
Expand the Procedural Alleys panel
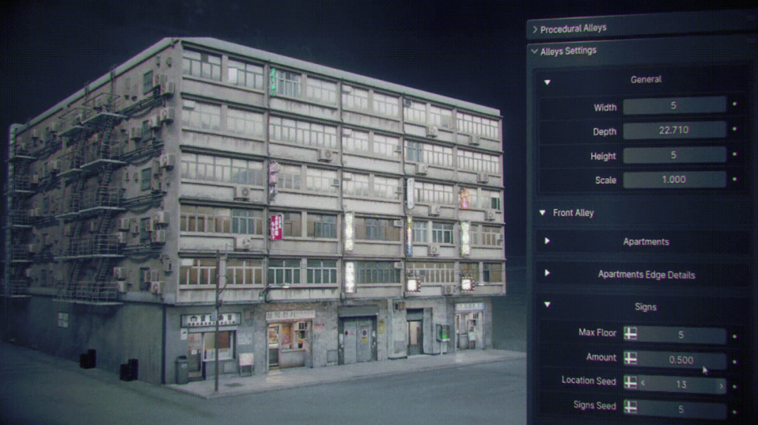(x=535, y=29)
